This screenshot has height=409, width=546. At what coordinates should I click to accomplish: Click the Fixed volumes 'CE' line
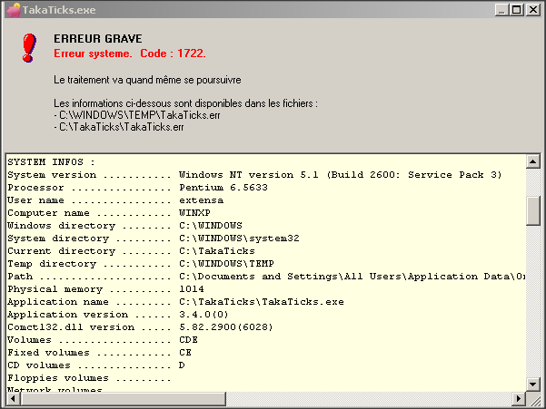tap(100, 353)
